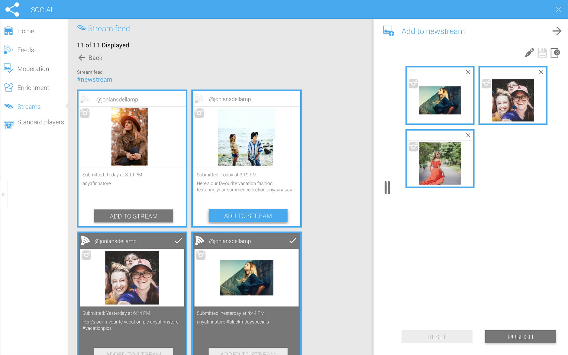The image size is (568, 355).
Task: Open the Moderation section
Action: [34, 69]
